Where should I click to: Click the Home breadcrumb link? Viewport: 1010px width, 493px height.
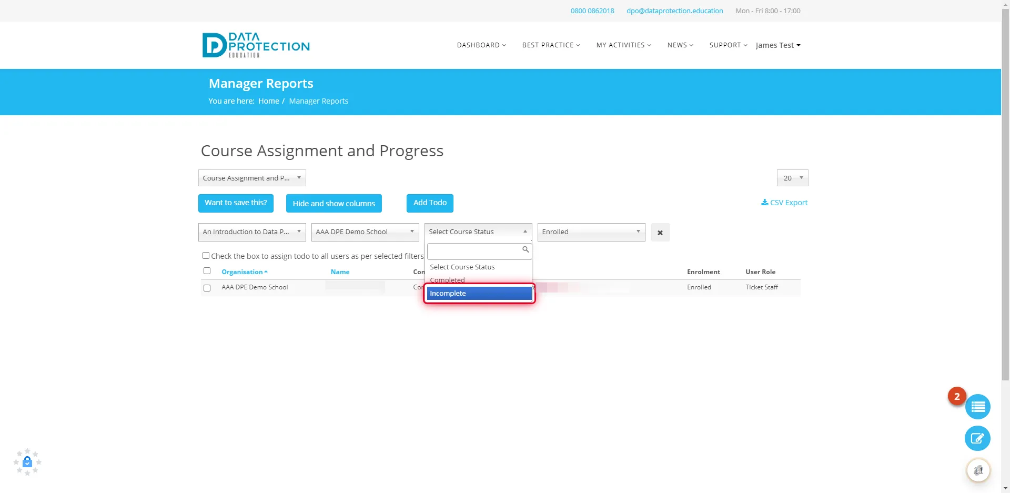[269, 101]
